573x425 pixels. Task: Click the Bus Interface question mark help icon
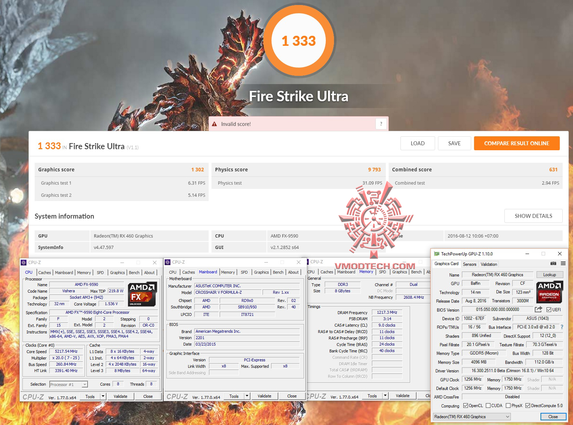click(x=562, y=327)
